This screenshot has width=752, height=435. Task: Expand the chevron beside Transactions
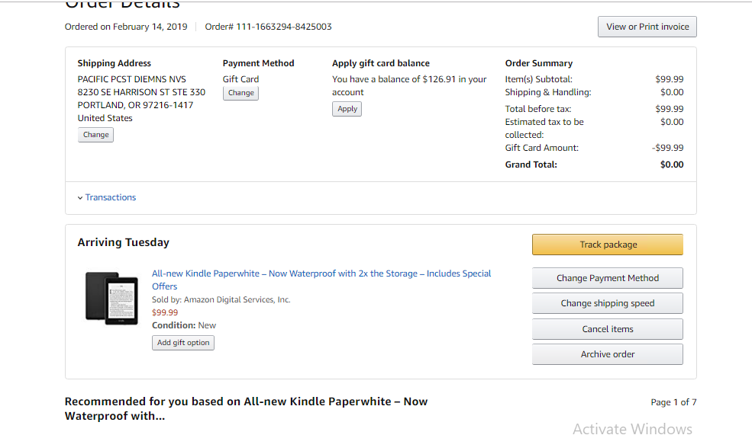pyautogui.click(x=80, y=198)
